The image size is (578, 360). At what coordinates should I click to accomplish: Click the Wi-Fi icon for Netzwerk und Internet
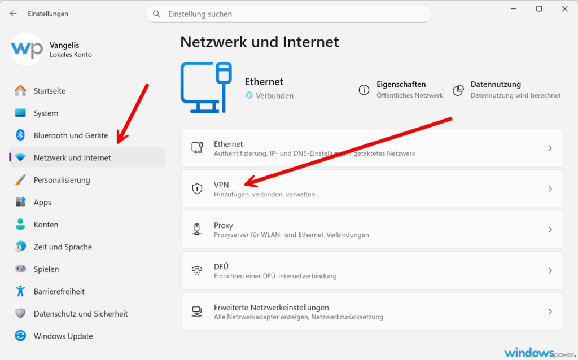(20, 157)
